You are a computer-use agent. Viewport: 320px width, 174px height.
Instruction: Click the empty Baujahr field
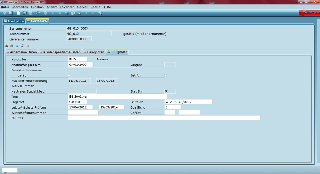[x=170, y=65]
